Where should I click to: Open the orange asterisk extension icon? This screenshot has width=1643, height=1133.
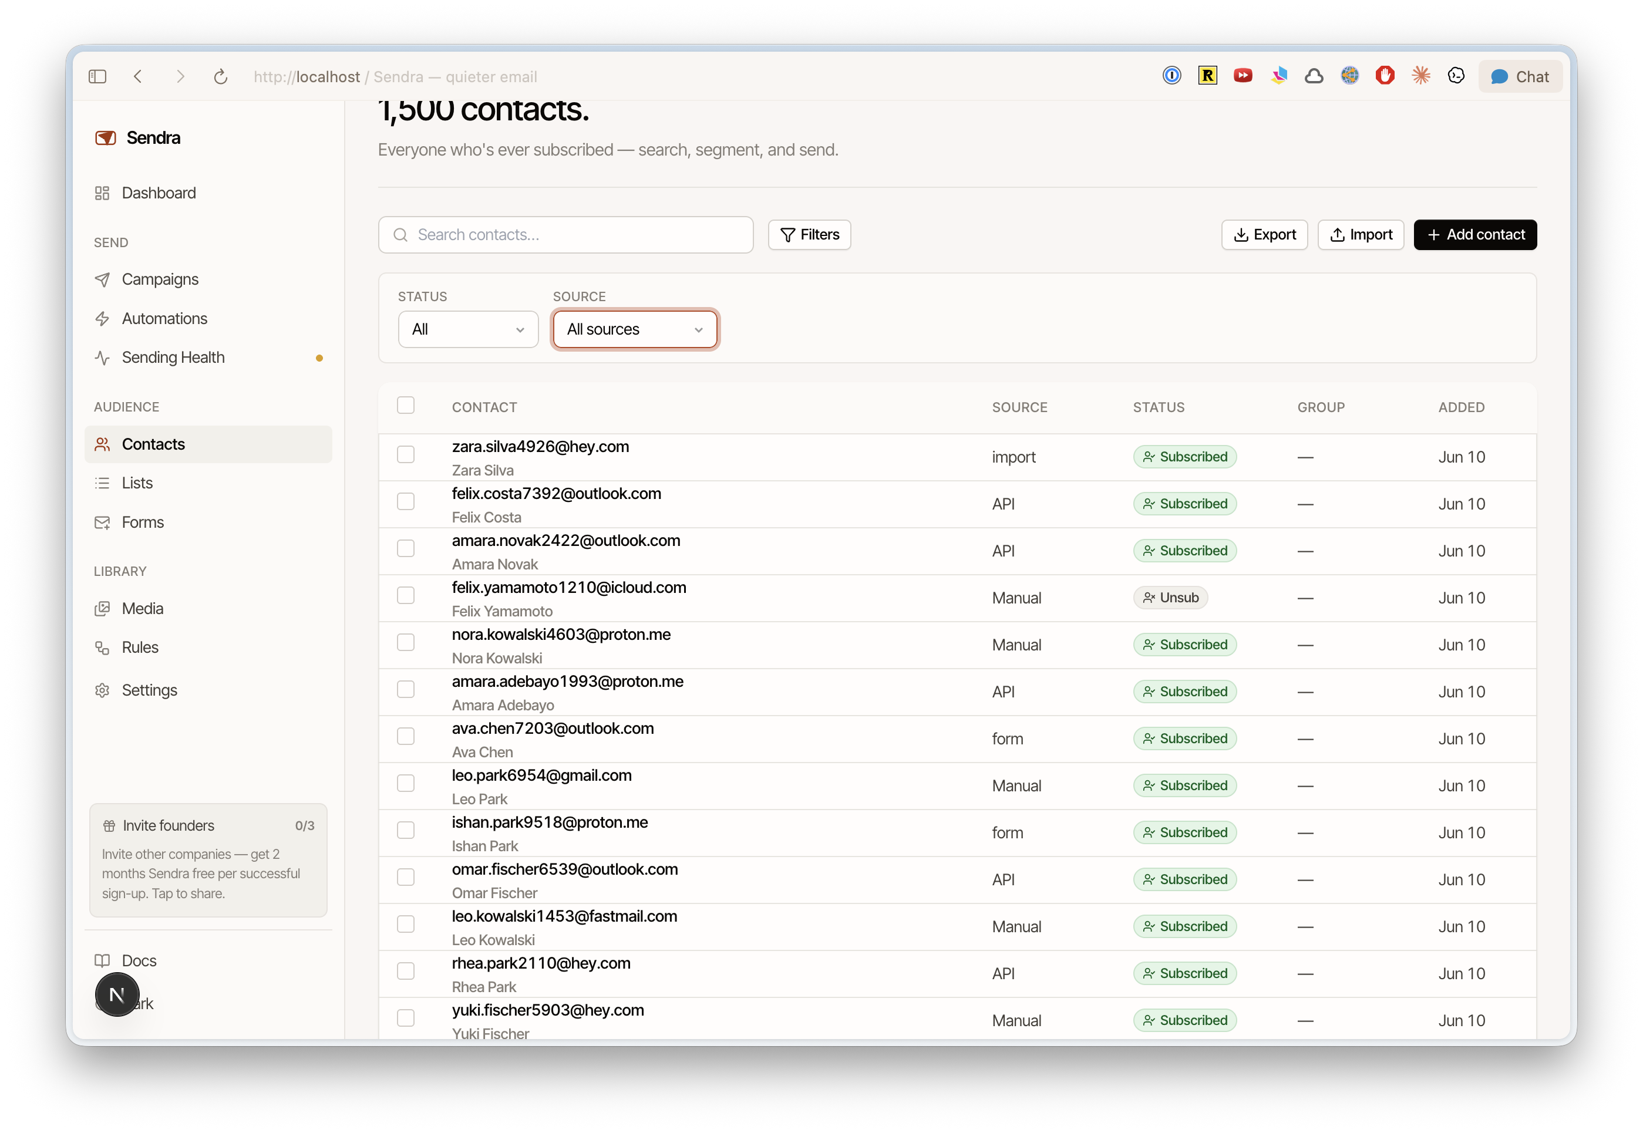tap(1420, 75)
